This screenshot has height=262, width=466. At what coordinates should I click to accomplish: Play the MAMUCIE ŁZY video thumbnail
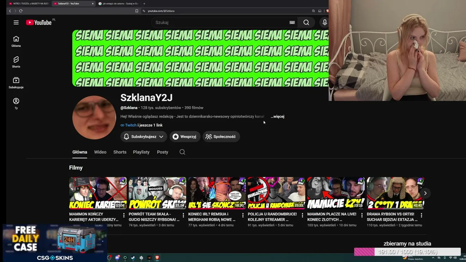[336, 193]
